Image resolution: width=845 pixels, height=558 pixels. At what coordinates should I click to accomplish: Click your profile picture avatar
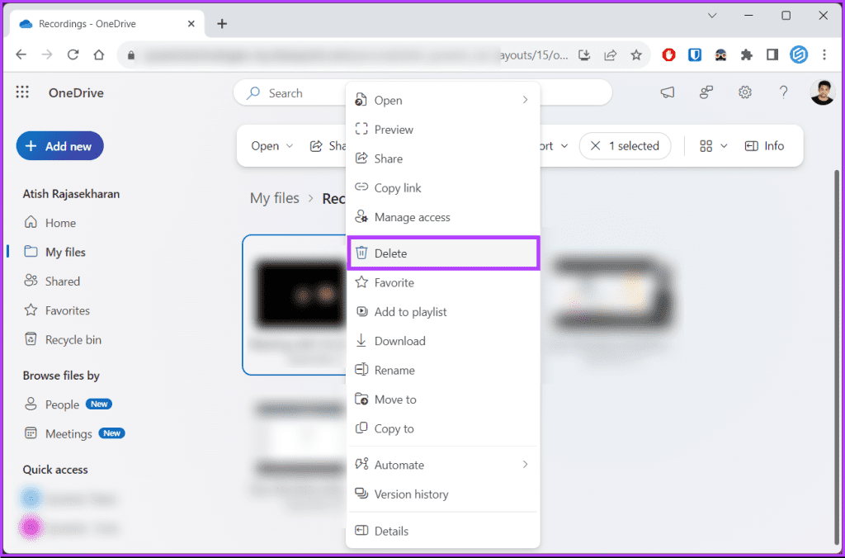click(823, 92)
